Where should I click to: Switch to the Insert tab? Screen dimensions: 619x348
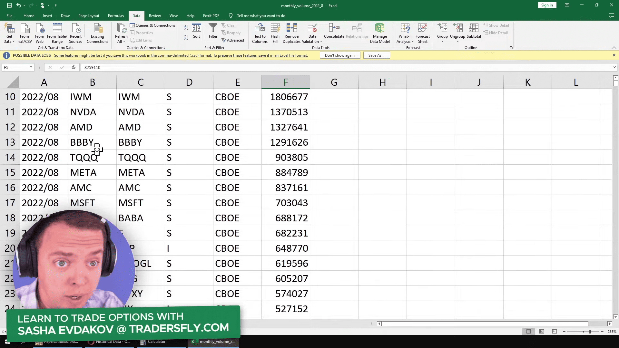click(47, 16)
